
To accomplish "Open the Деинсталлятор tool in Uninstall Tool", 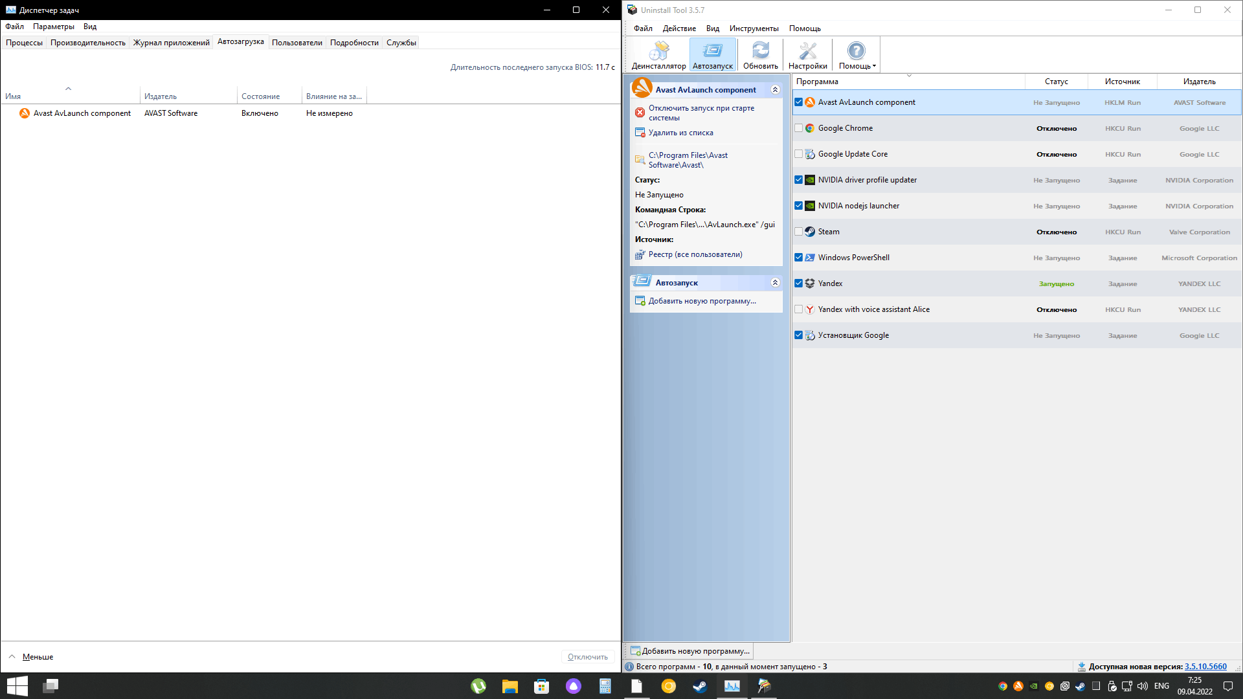I will point(658,55).
